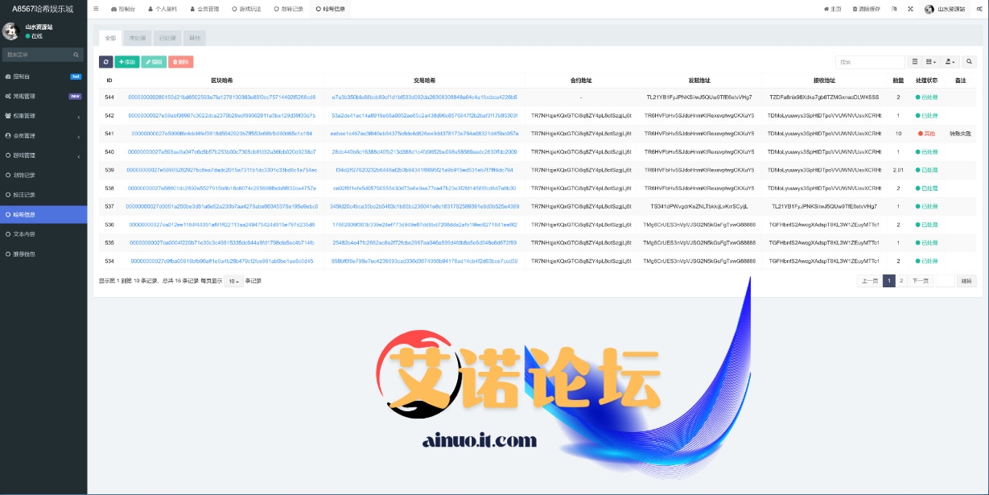Sort by the 交易哈希 column header
This screenshot has height=495, width=989.
pos(425,80)
